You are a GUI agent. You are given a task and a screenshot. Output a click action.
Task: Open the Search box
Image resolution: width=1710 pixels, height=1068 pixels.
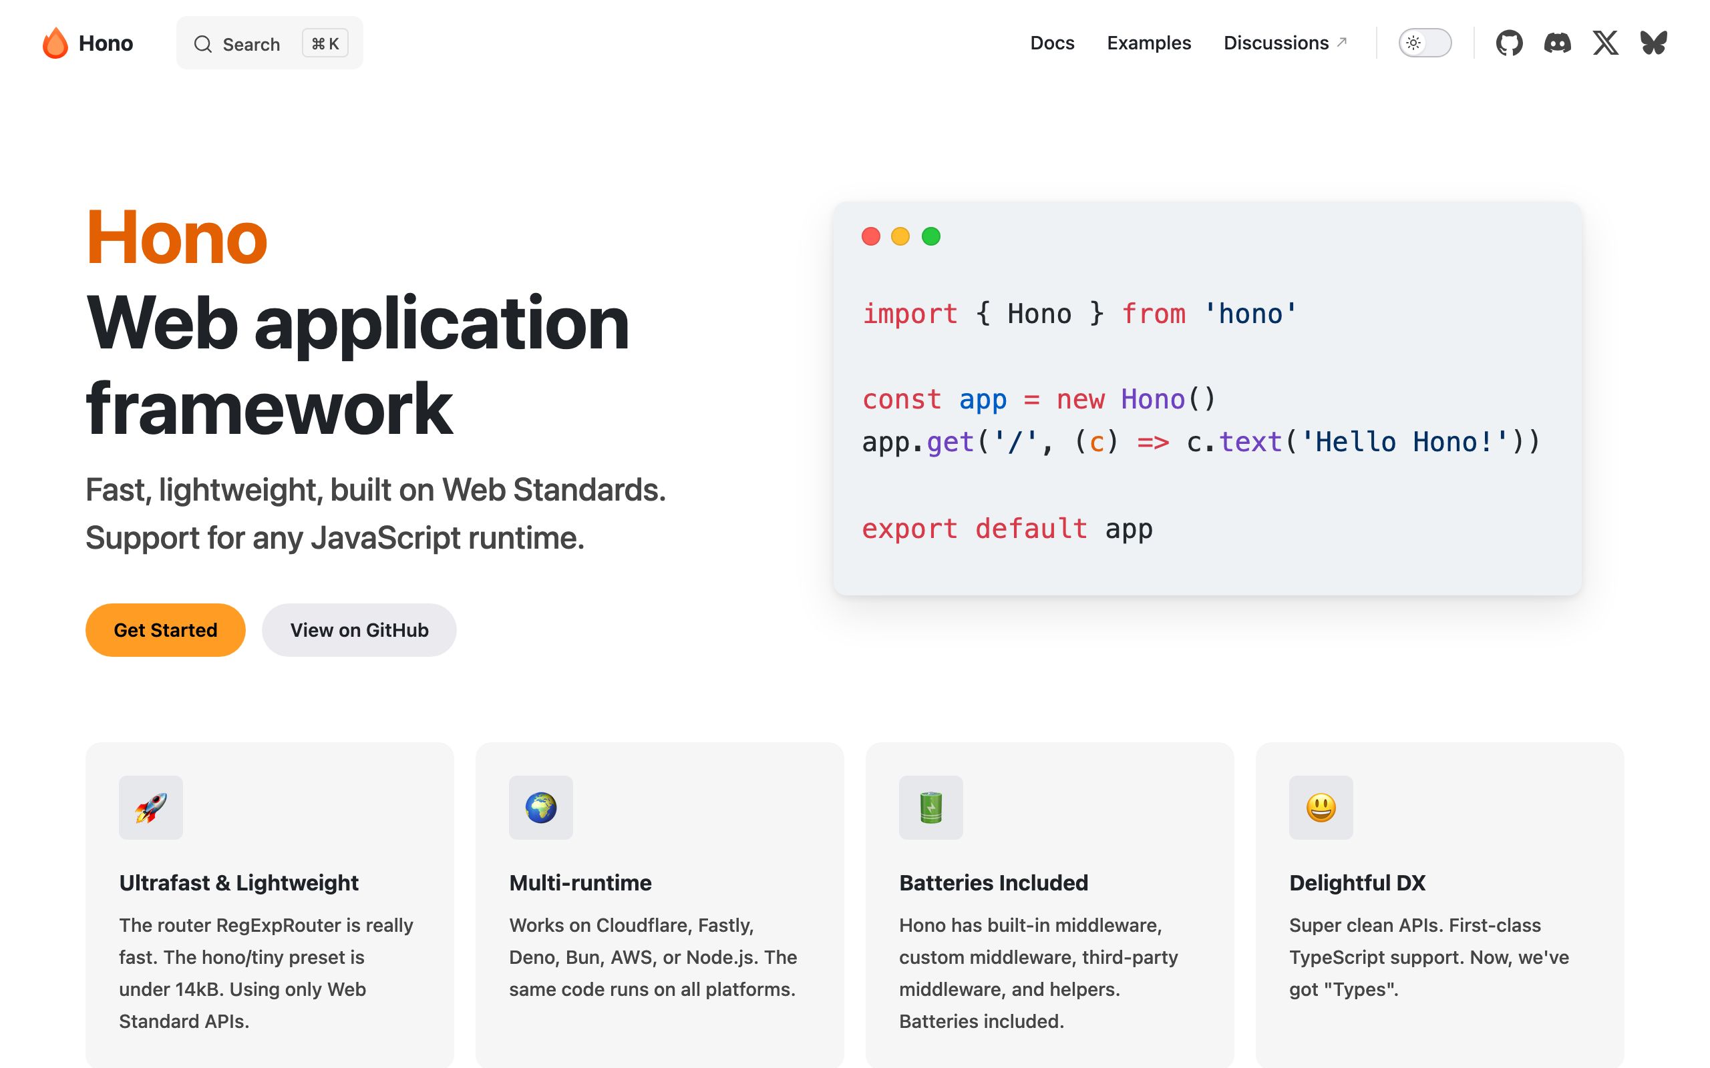click(x=269, y=43)
